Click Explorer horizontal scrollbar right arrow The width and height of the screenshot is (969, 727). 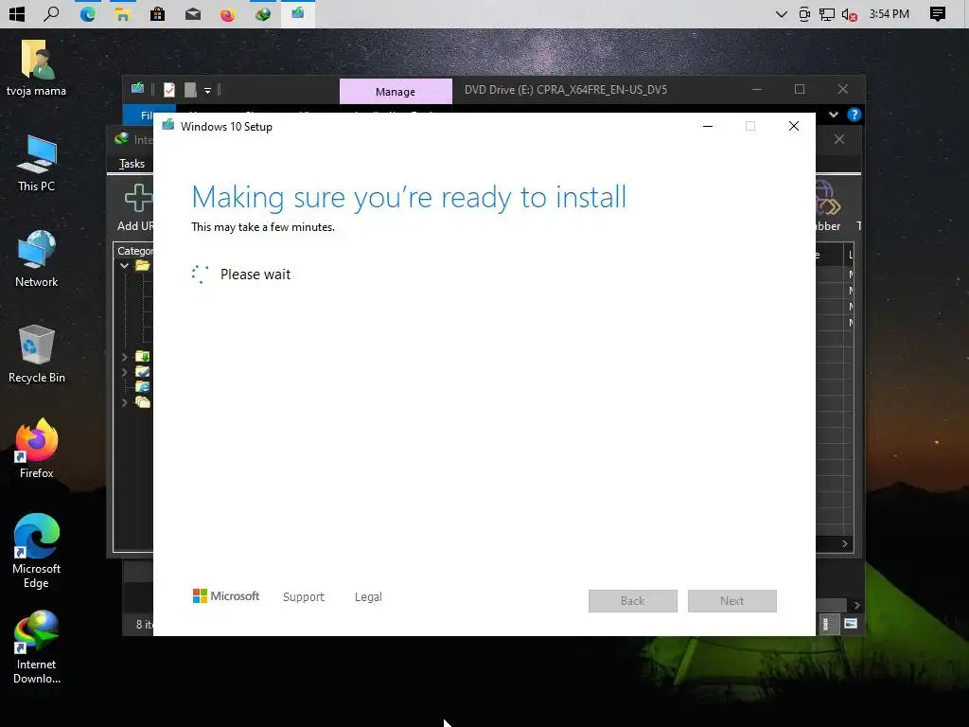pyautogui.click(x=856, y=605)
